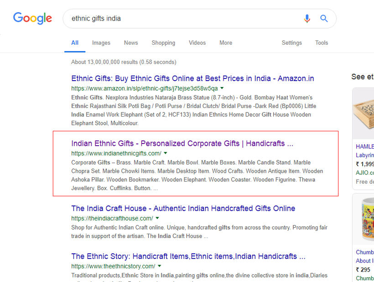Image resolution: width=374 pixels, height=282 pixels.
Task: Expand dropdown arrow beside theethnicstory.com URL
Action: [x=160, y=266]
